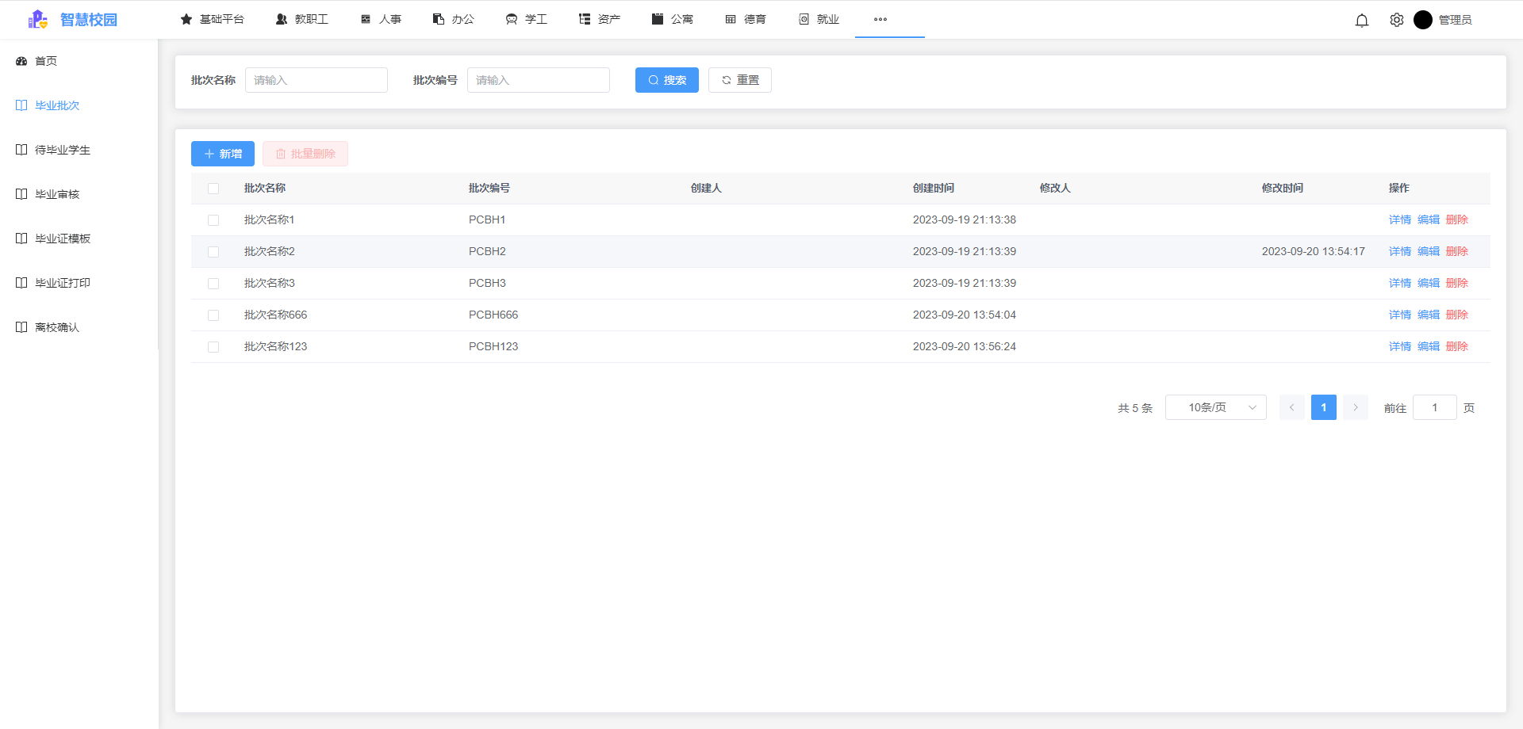Click the blue 搜索 search button
This screenshot has height=729, width=1523.
tap(666, 80)
